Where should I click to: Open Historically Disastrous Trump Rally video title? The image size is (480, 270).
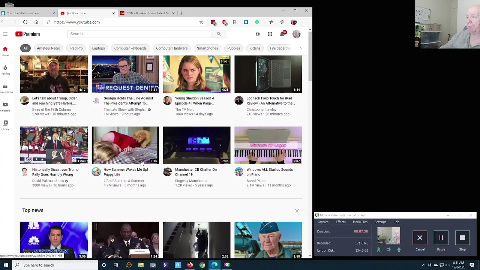click(55, 172)
